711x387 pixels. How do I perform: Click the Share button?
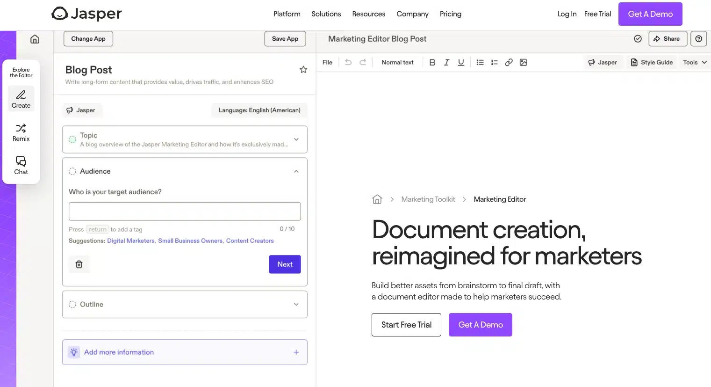(668, 39)
